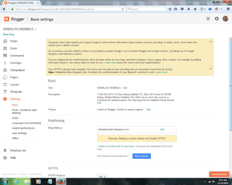Click the Send feedback button

tap(219, 175)
